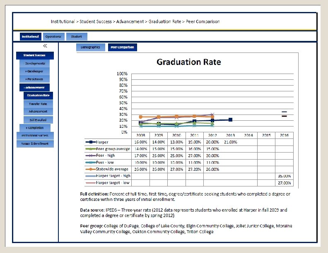Click the Student Success breadcrumb link
Image resolution: width=328 pixels, height=253 pixels.
point(96,21)
